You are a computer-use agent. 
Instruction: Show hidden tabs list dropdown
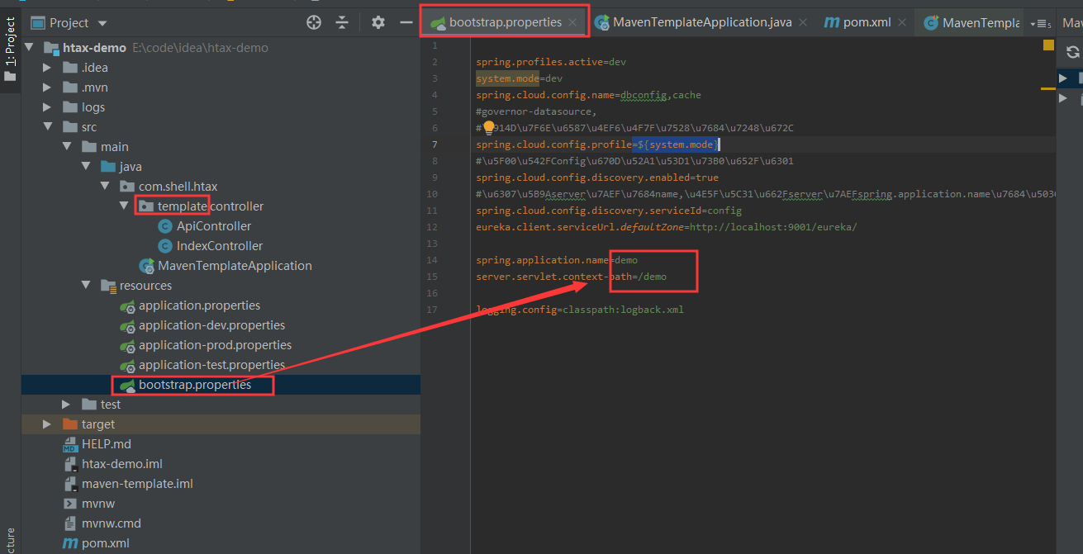click(1043, 23)
